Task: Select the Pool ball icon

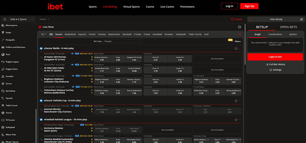Action: click(3, 54)
